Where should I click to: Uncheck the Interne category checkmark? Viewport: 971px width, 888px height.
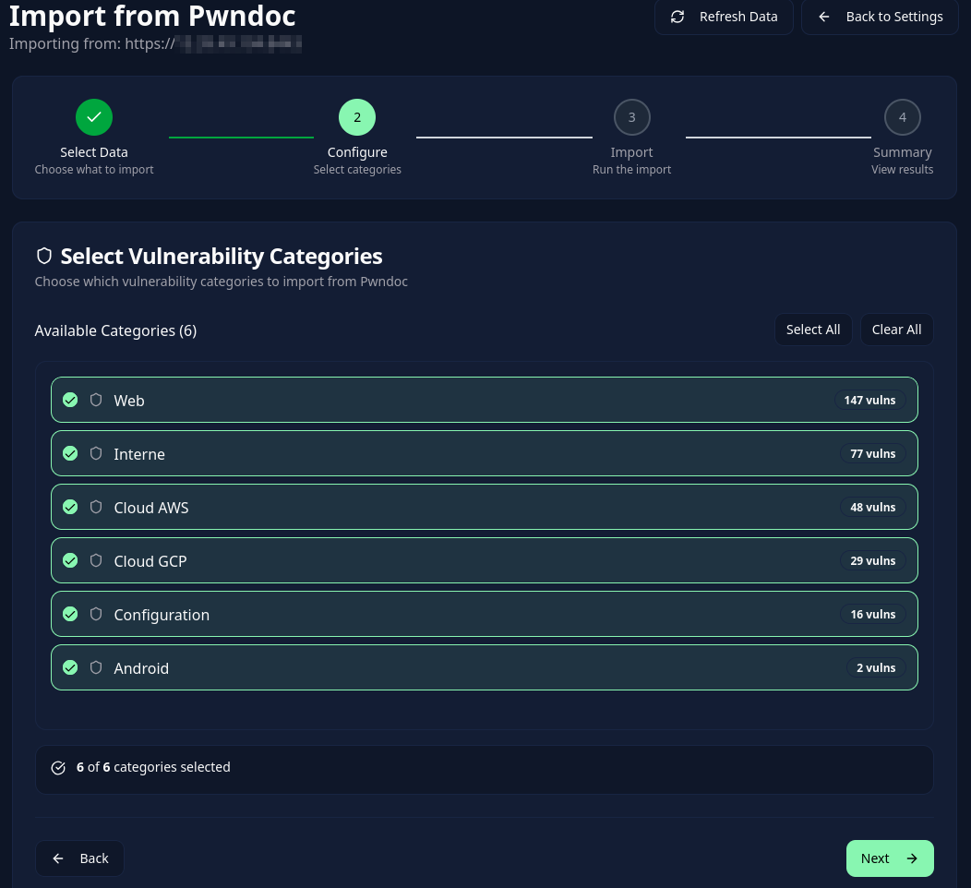pos(70,453)
